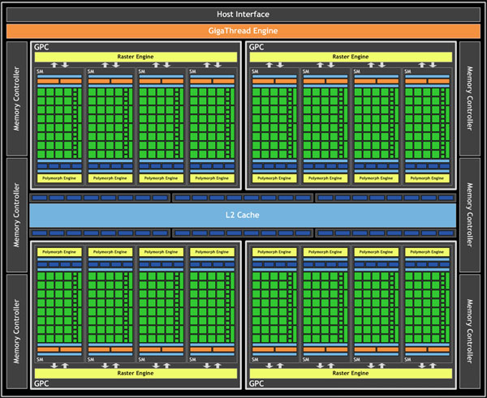
Task: Click the first SM label in the top-right GPC
Action: point(254,72)
